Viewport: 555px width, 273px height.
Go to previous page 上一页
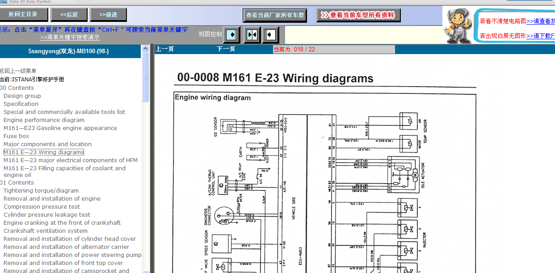(164, 49)
